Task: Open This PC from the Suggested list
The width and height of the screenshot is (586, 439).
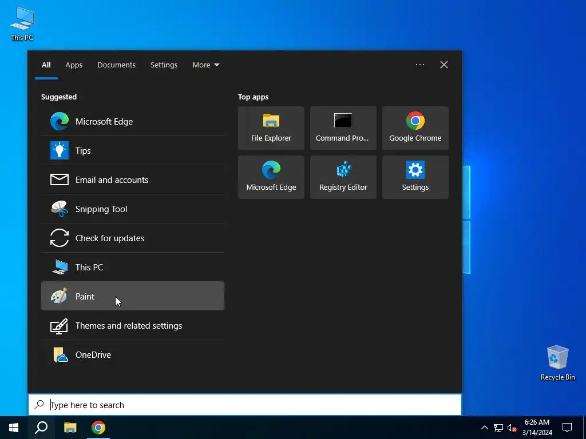Action: click(133, 267)
